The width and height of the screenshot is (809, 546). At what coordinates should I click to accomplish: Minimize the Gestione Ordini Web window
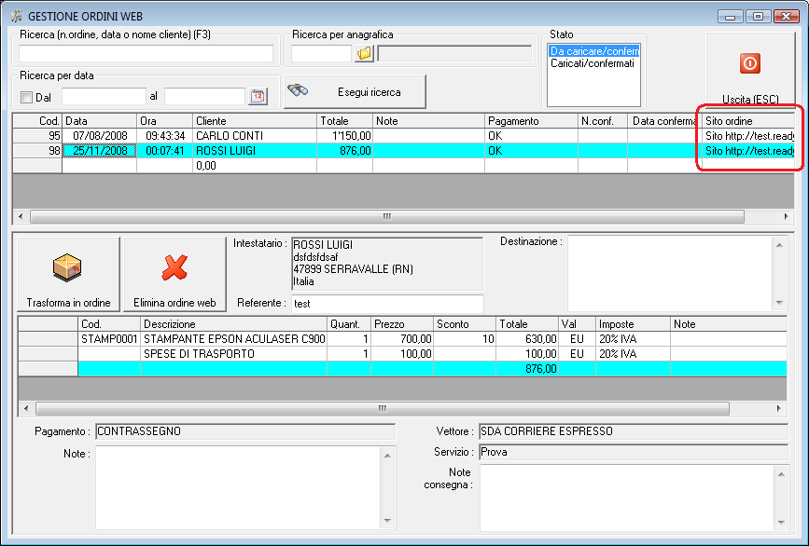tap(730, 17)
